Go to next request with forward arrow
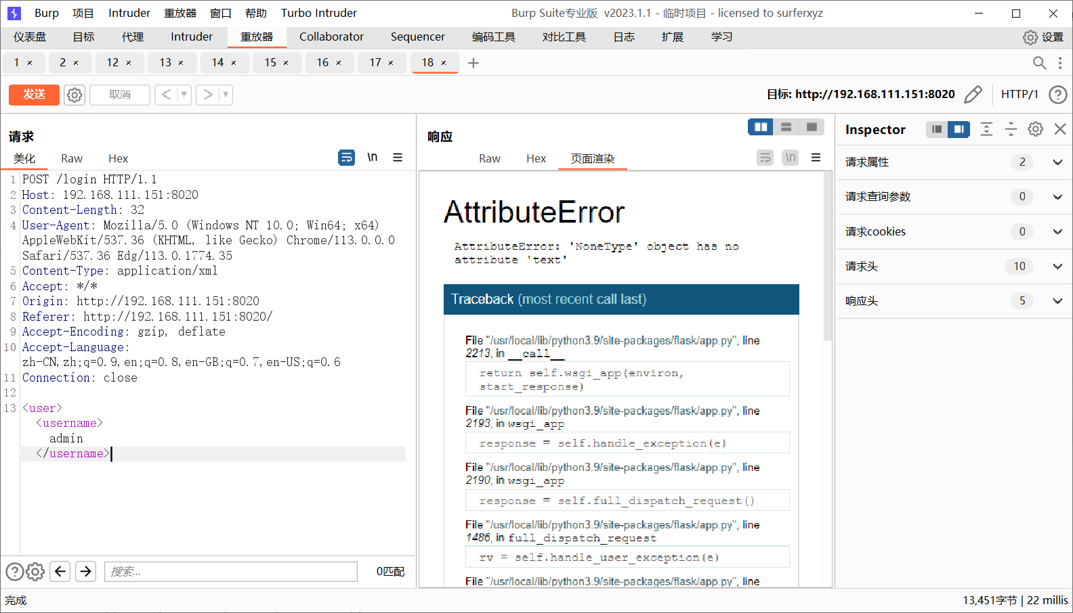The width and height of the screenshot is (1073, 613). 207,95
